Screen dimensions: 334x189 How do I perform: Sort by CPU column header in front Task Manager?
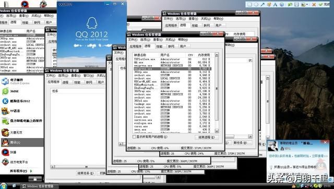[190, 55]
